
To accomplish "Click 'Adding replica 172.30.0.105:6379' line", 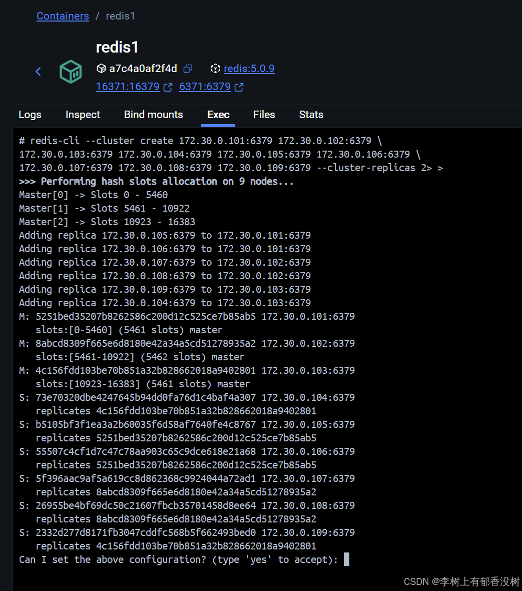I will pos(165,236).
